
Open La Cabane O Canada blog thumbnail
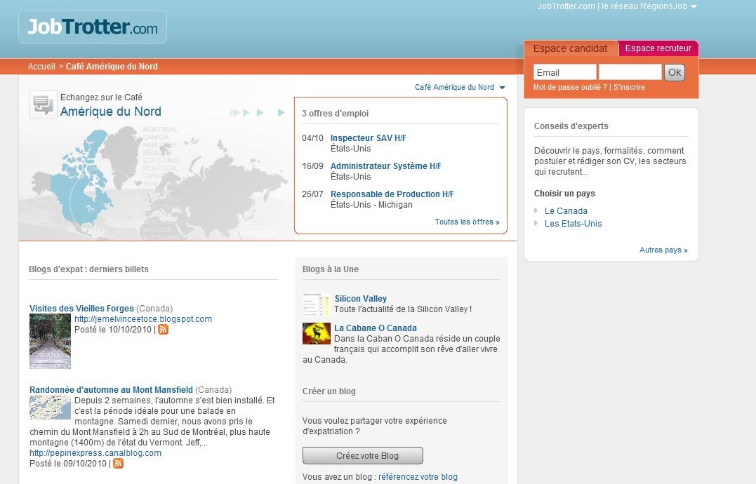pyautogui.click(x=317, y=333)
